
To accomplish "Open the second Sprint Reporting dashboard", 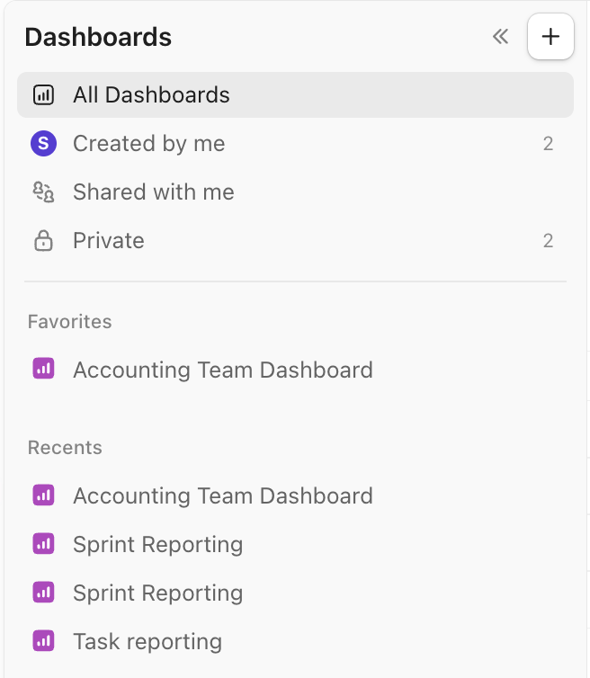I will 158,593.
